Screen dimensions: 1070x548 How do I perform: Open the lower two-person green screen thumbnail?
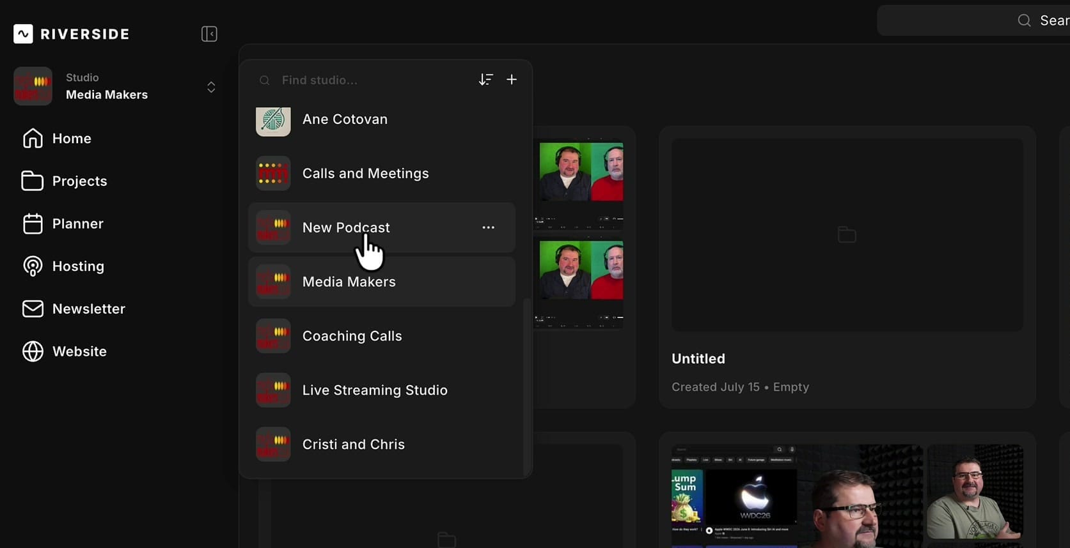click(579, 284)
